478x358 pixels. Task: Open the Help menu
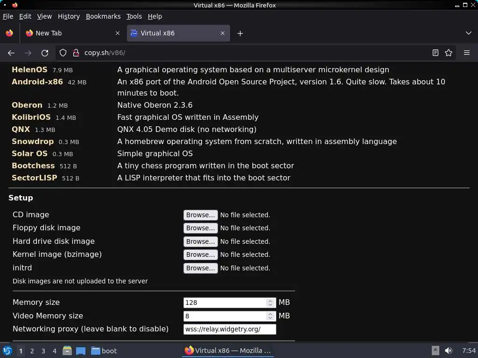click(x=155, y=16)
